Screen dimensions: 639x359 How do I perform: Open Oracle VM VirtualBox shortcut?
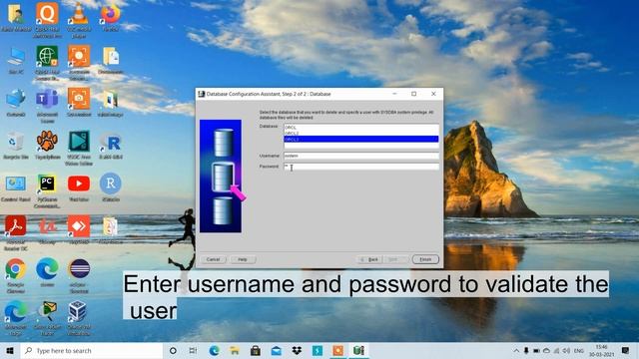point(79,317)
